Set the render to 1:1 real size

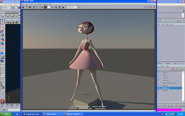pyautogui.click(x=52, y=7)
